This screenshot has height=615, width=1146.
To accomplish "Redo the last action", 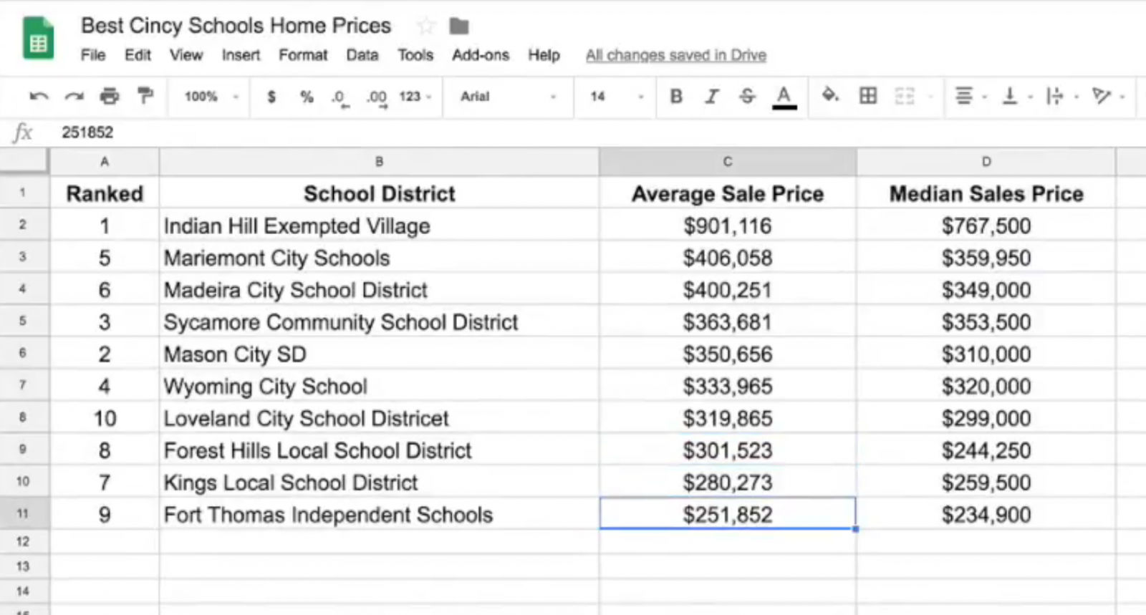I will coord(74,96).
